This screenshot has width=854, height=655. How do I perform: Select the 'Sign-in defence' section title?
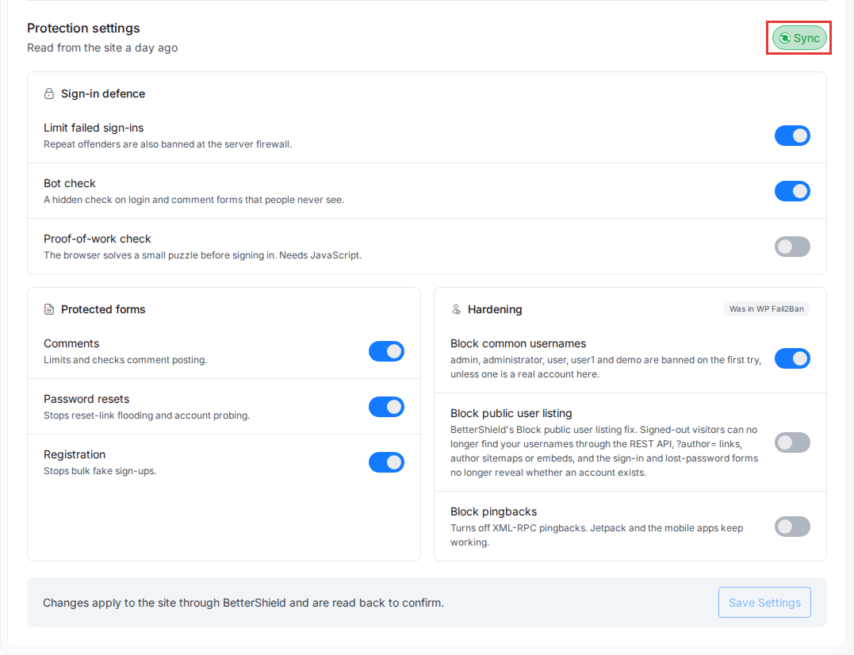pyautogui.click(x=103, y=94)
